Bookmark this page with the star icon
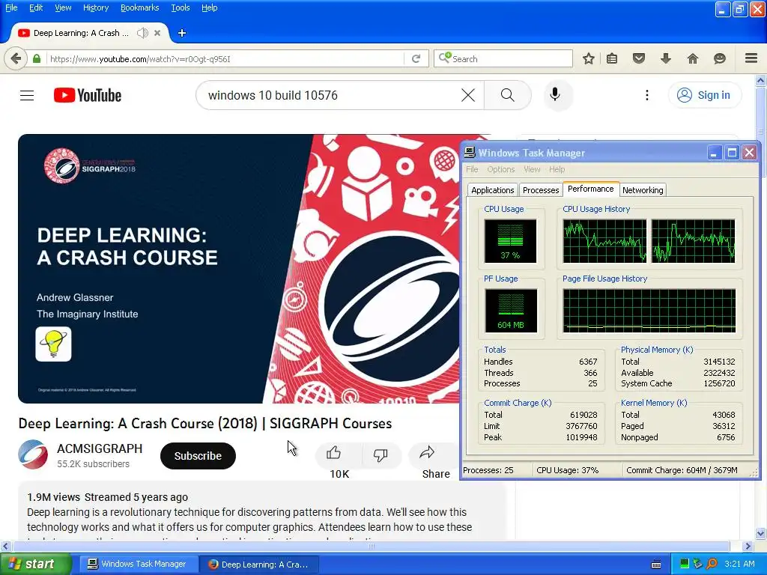 coord(589,58)
